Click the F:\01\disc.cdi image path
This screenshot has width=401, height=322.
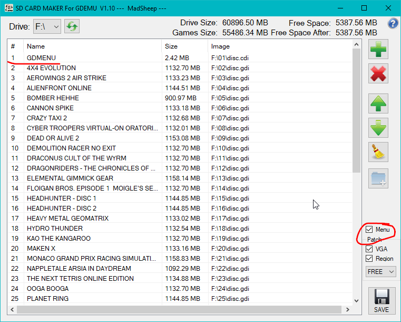pos(230,58)
